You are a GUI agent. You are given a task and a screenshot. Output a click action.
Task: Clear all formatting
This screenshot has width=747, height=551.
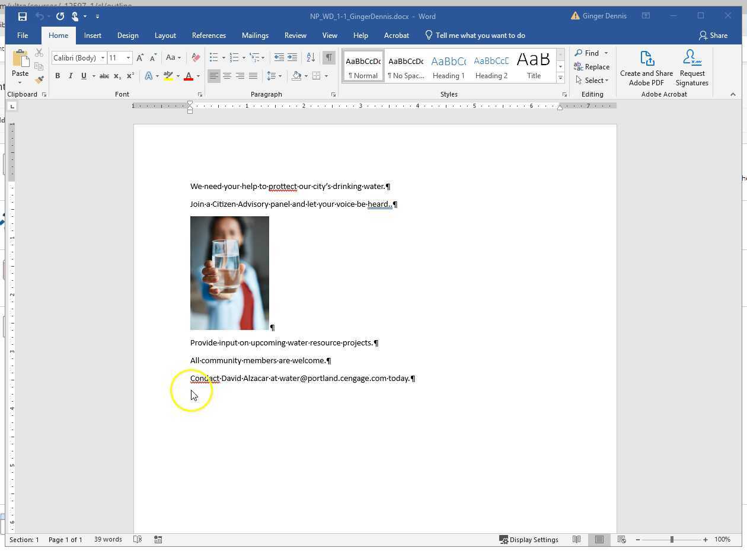(196, 57)
